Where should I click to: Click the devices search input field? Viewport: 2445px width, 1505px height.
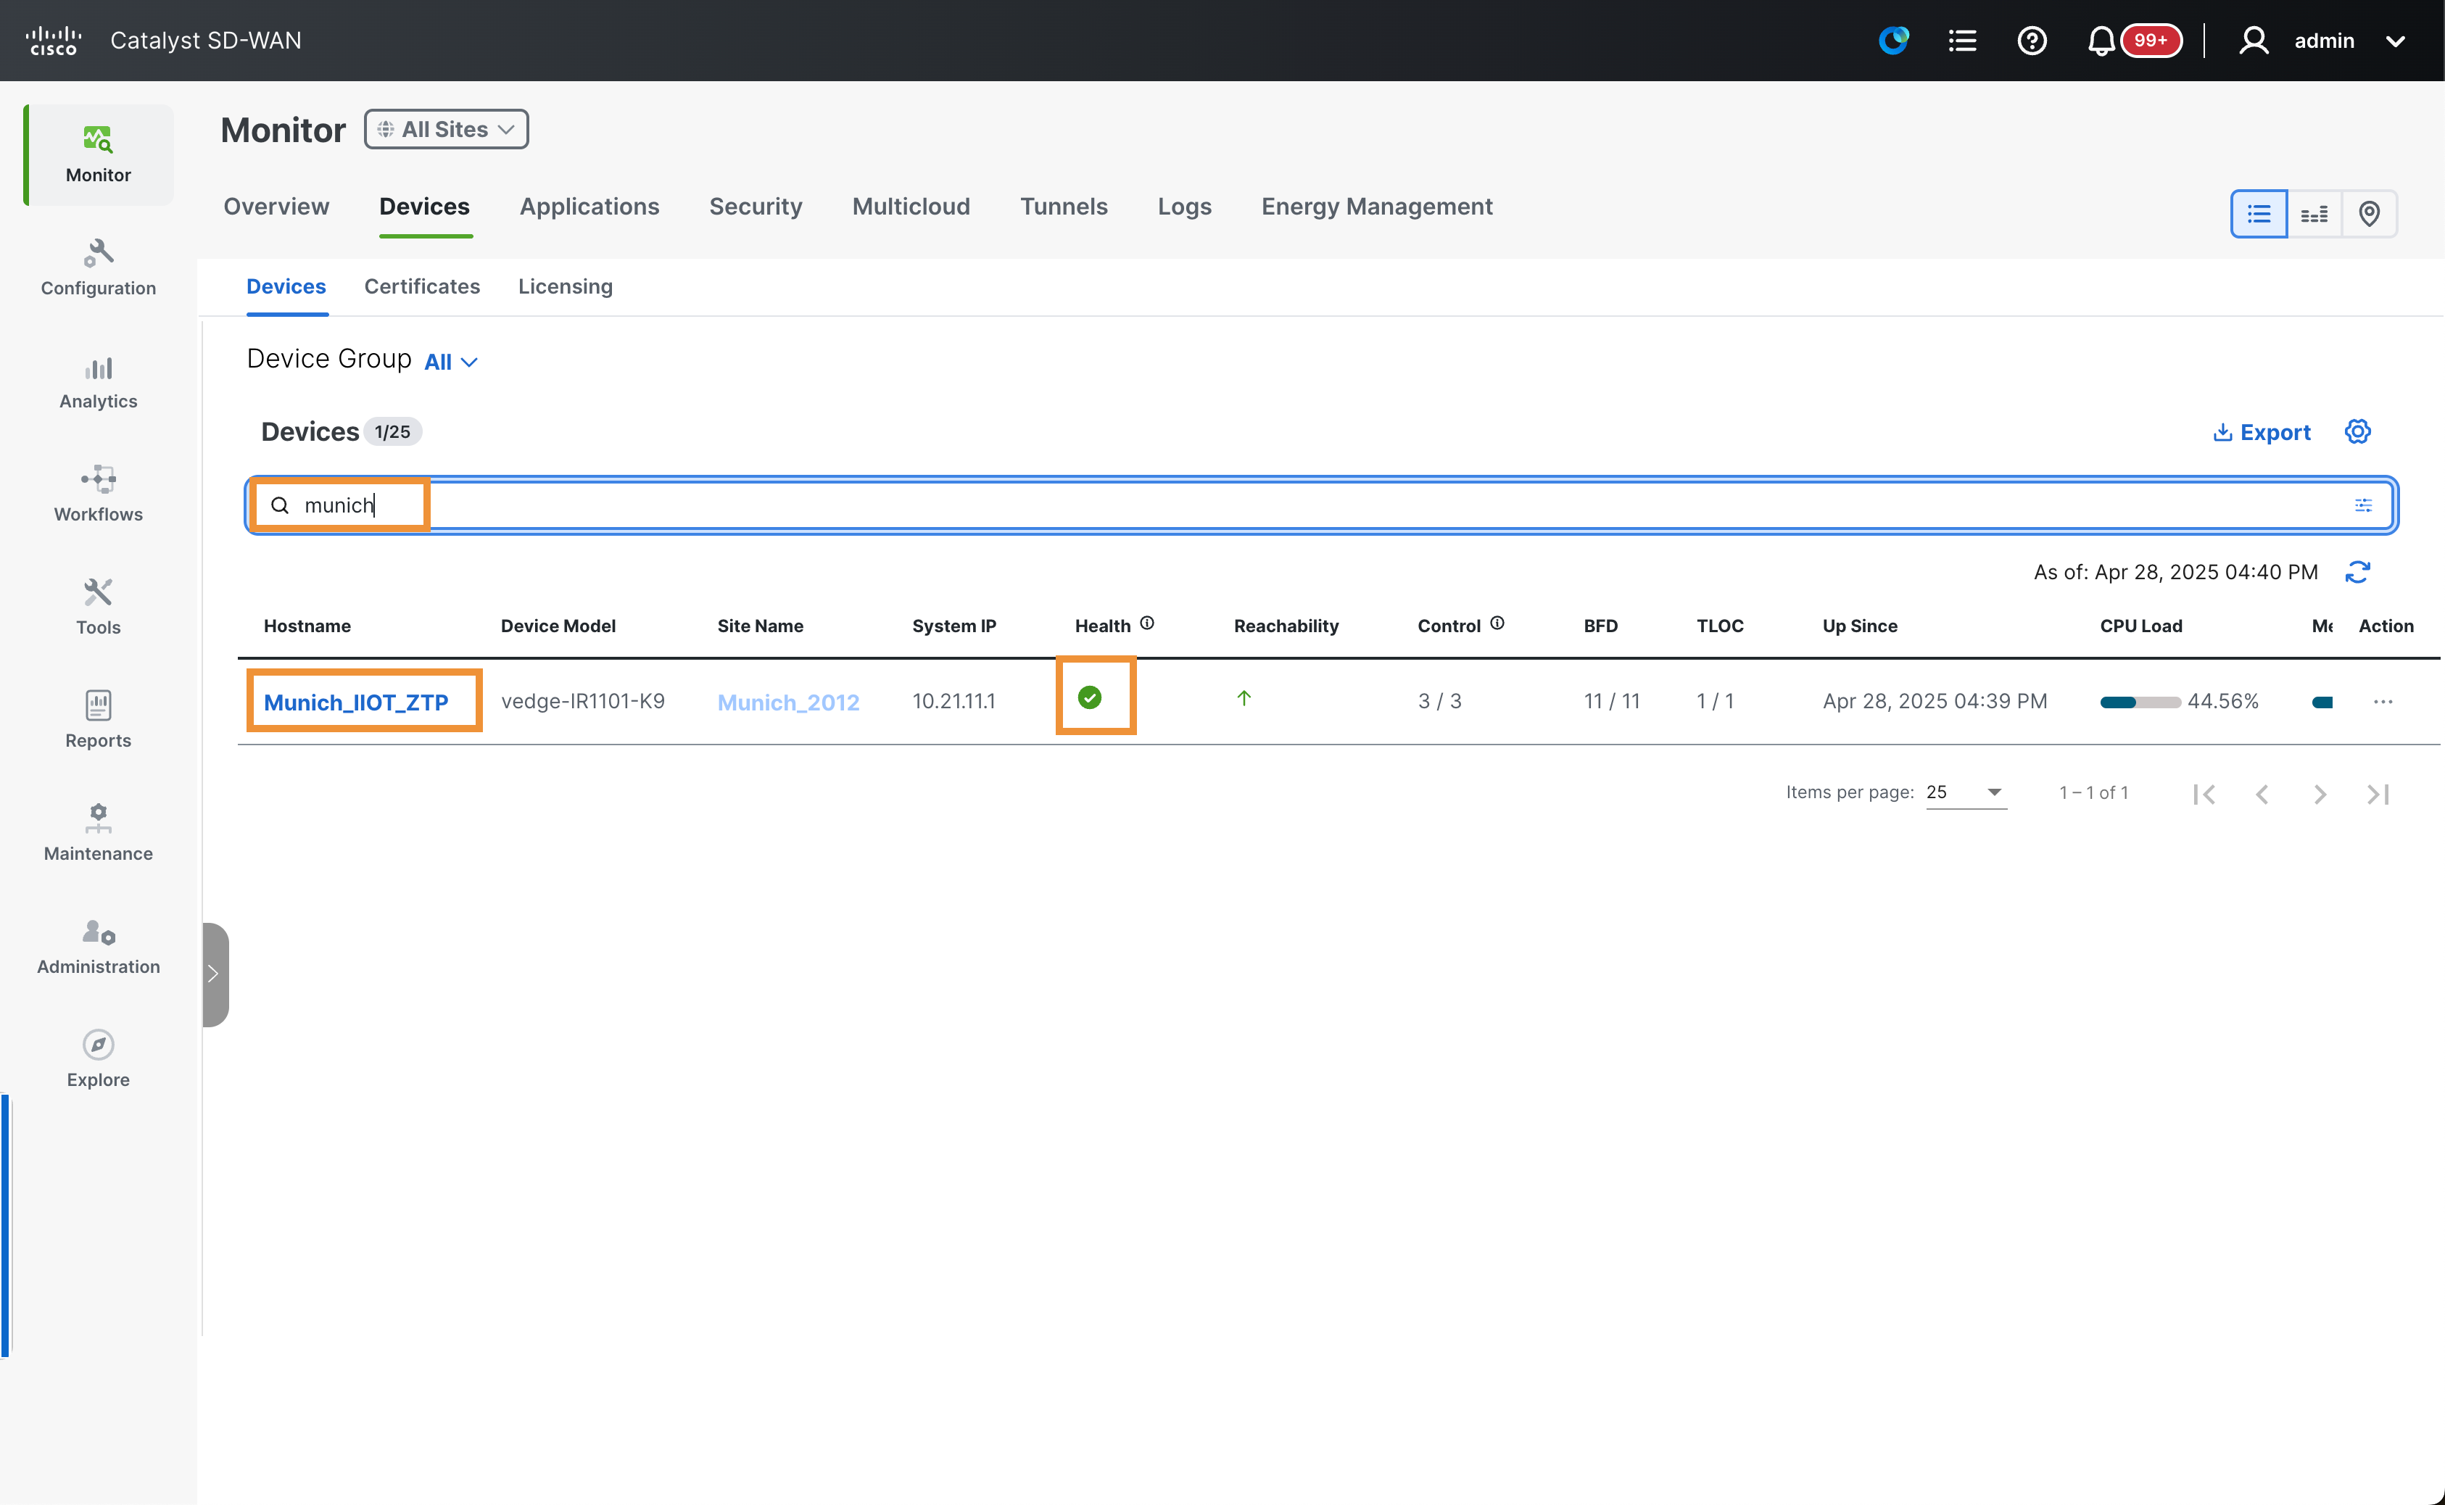[x=1321, y=505]
